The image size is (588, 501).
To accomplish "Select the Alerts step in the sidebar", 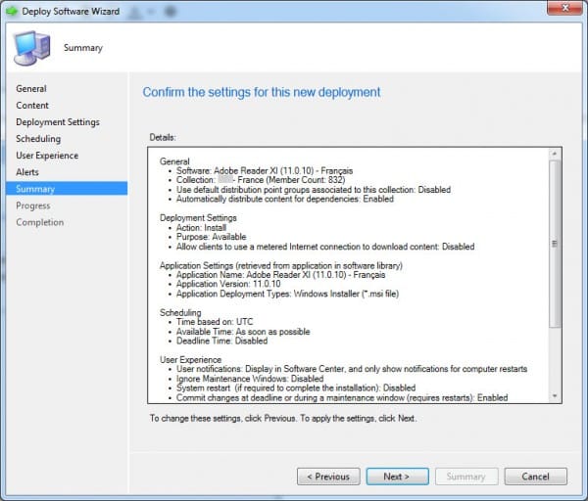I will click(x=27, y=172).
